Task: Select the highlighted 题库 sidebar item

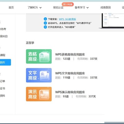Action: [5, 62]
